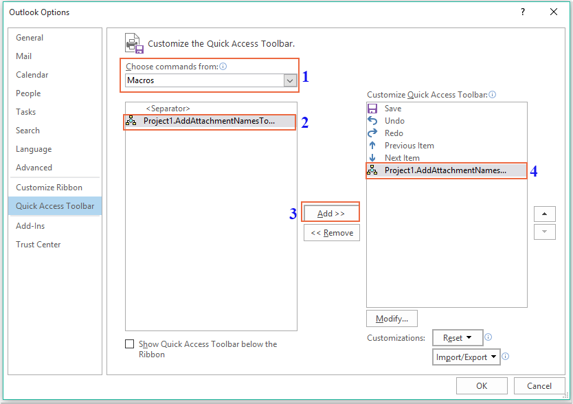Click the Remove button
This screenshot has width=573, height=404.
(x=332, y=232)
